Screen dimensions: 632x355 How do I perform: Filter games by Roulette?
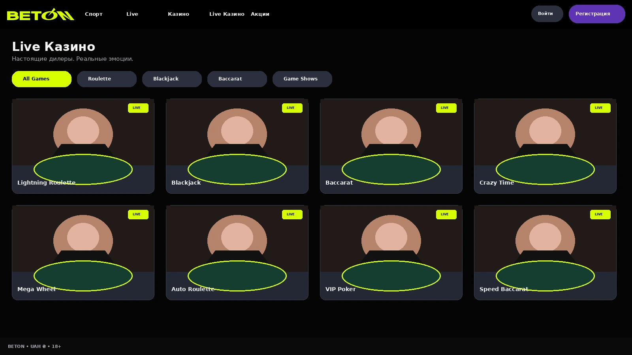click(107, 79)
